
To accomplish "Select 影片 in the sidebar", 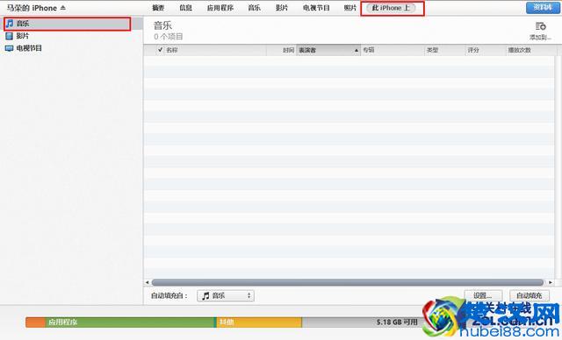I will tap(23, 36).
